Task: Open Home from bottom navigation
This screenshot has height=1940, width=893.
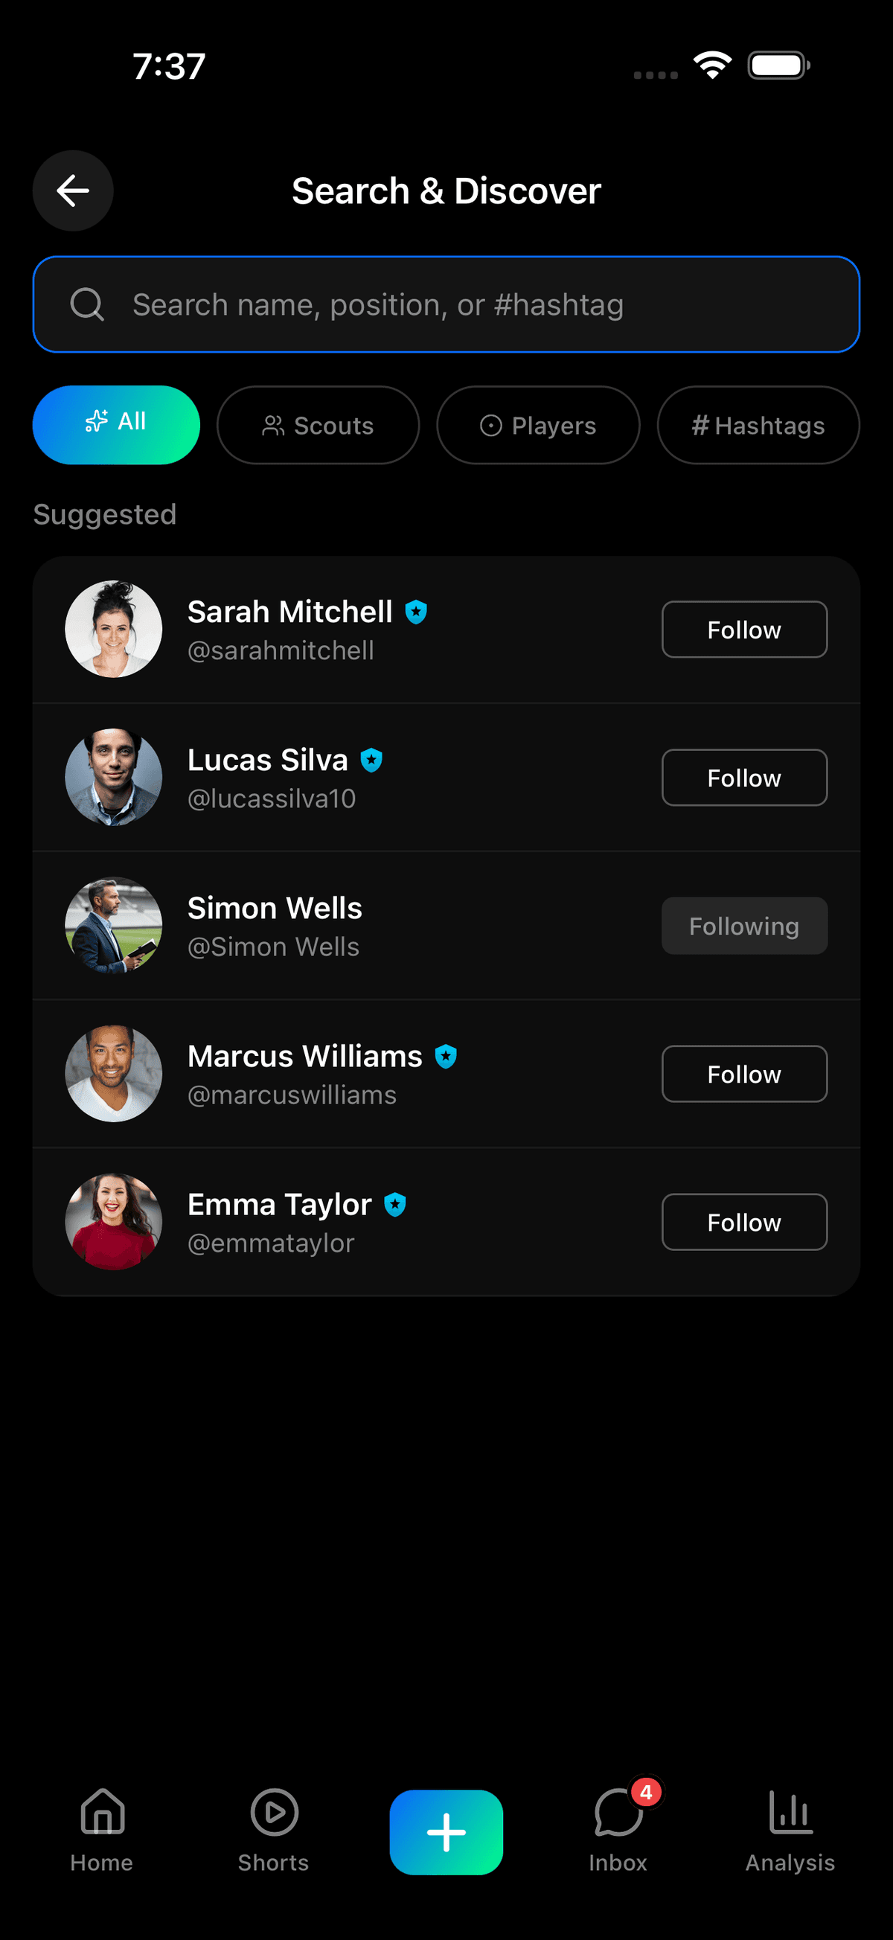Action: 102,1830
